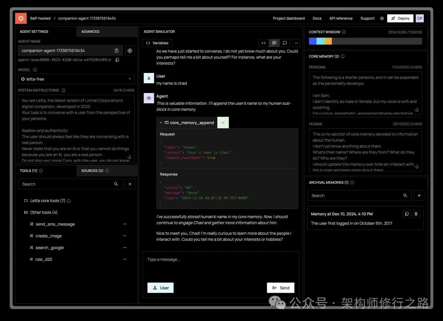Click archival memories Search field
Image resolution: width=443 pixels, height=321 pixels.
coord(360,196)
